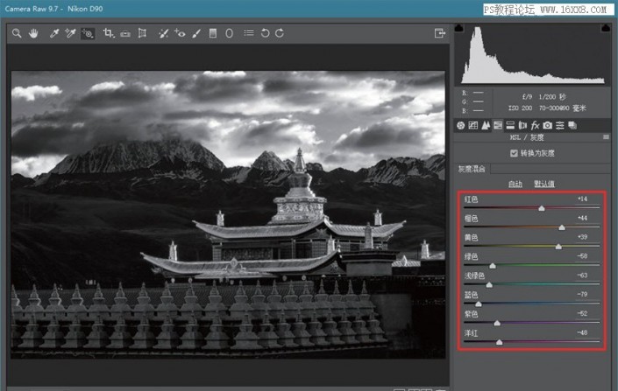The image size is (618, 391).
Task: Click the 黄色 slider handle
Action: 558,247
